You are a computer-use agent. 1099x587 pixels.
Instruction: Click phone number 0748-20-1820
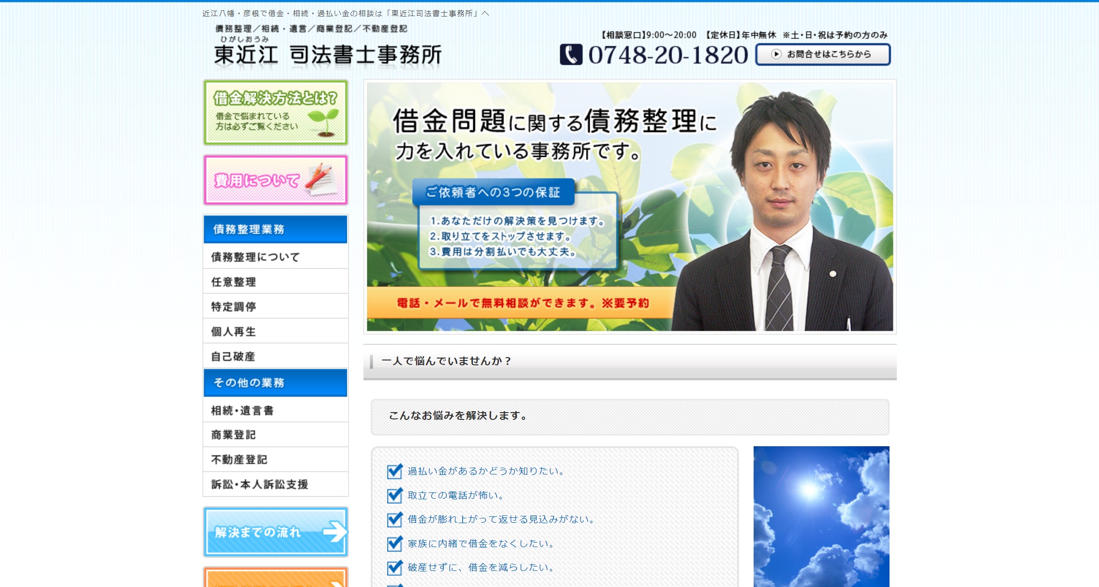[668, 55]
